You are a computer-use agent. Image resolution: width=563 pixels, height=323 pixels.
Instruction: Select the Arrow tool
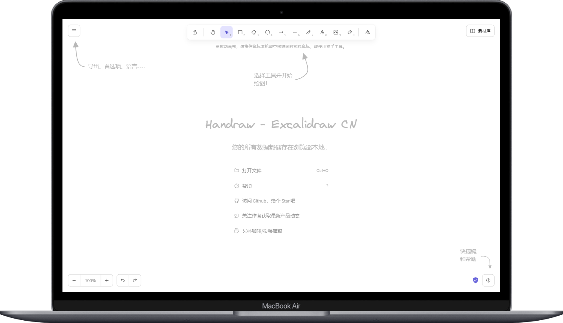281,32
